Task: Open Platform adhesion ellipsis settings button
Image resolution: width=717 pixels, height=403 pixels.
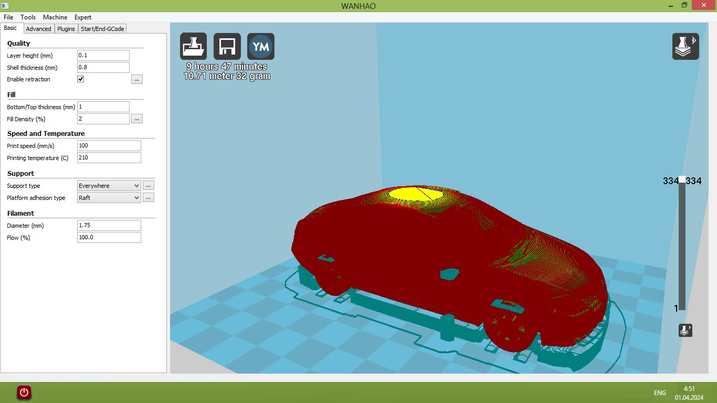Action: point(149,198)
